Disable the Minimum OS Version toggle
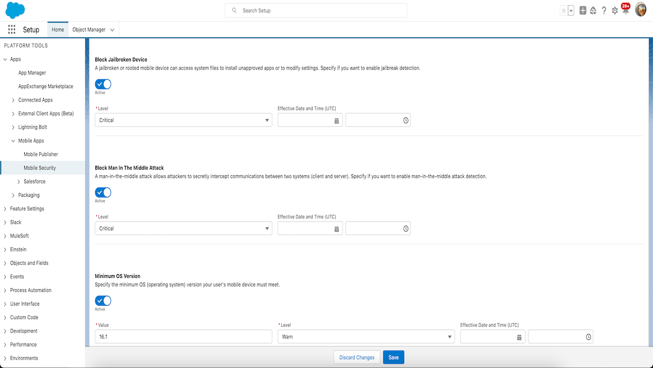Image resolution: width=653 pixels, height=368 pixels. (x=103, y=300)
